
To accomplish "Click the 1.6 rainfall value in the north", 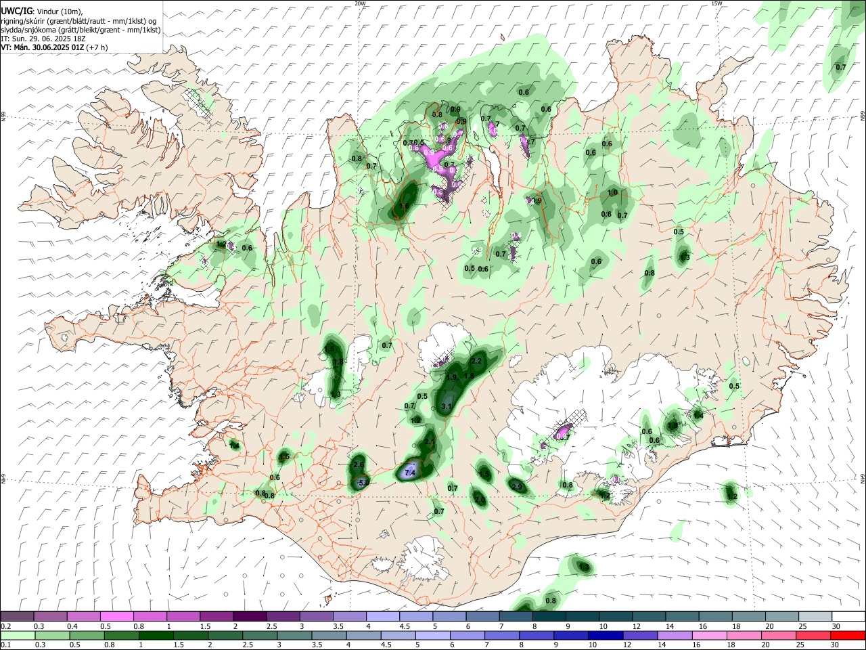I will tap(405, 207).
